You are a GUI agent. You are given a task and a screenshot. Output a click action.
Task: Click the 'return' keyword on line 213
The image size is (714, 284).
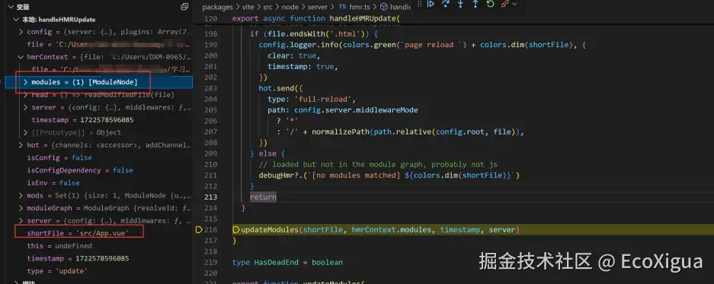tap(263, 197)
